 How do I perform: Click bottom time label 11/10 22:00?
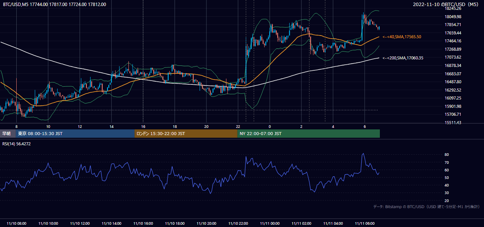(x=238, y=224)
